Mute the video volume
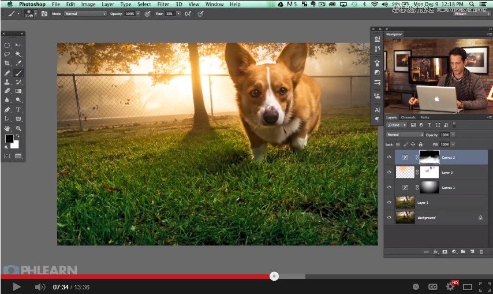Image resolution: width=493 pixels, height=294 pixels. point(40,286)
